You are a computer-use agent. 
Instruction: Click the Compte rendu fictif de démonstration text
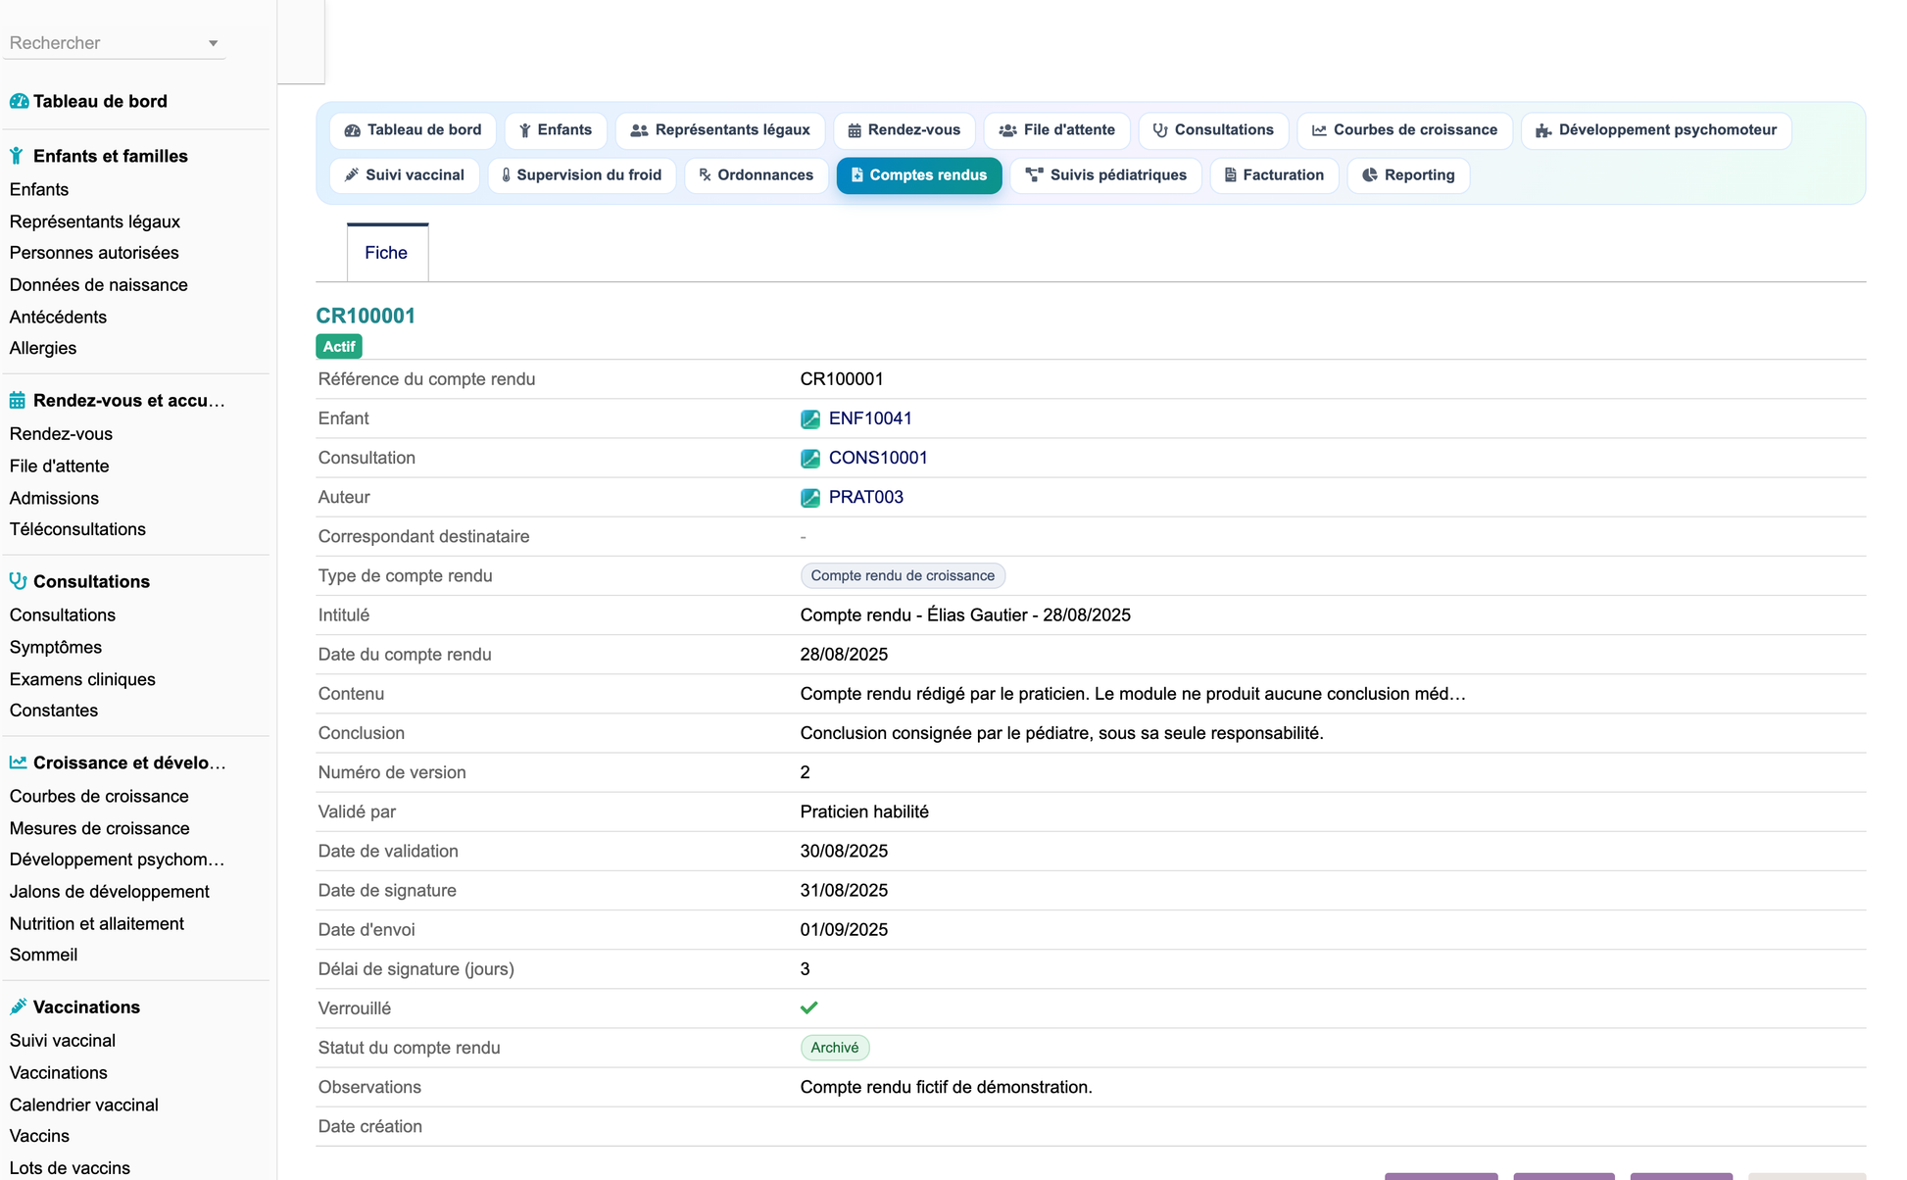pyautogui.click(x=946, y=1087)
